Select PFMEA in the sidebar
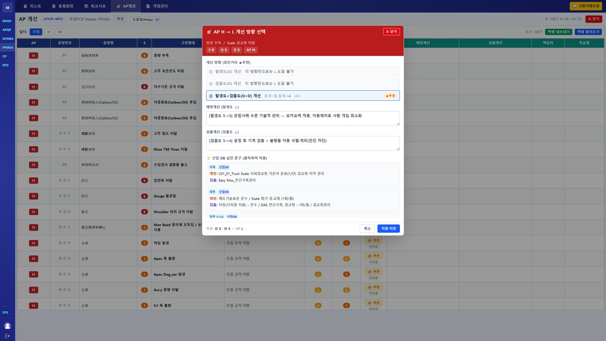606x341 pixels. pos(8,47)
